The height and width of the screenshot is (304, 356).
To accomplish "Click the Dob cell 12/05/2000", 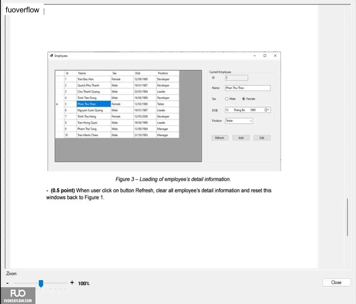I will click(x=145, y=117).
